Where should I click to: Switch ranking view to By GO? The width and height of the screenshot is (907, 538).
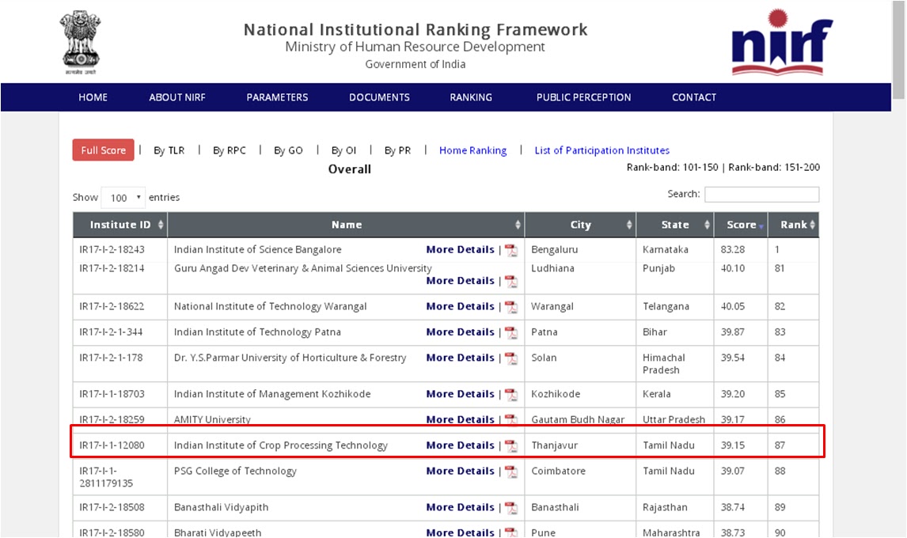pos(288,150)
